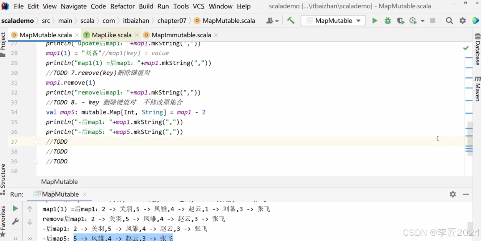Rerun MapMutable in the Run panel

click(15, 209)
